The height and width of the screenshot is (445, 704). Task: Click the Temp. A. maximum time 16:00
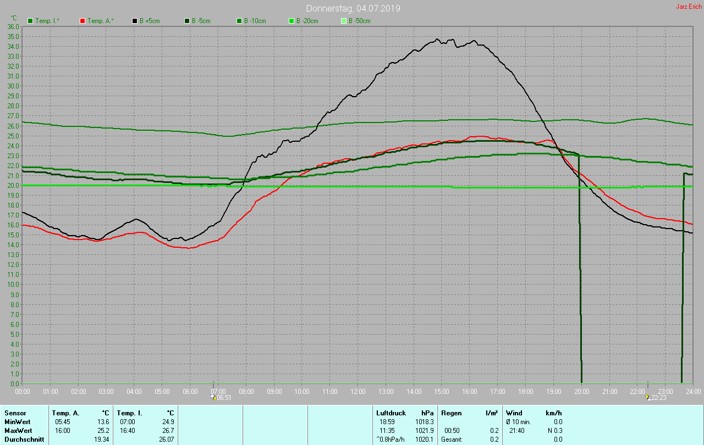click(x=63, y=430)
